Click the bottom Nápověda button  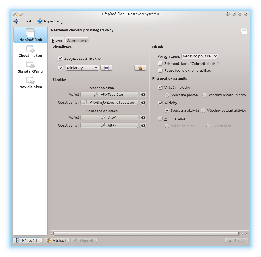point(27,240)
